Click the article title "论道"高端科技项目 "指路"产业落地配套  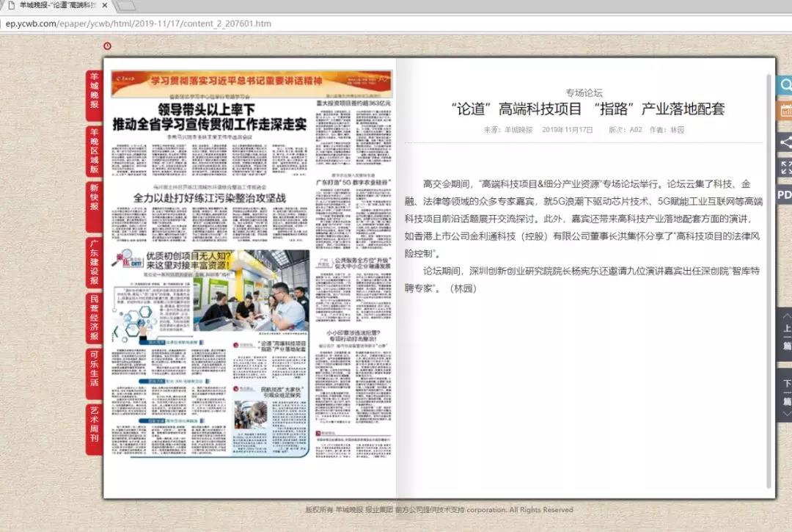click(588, 109)
